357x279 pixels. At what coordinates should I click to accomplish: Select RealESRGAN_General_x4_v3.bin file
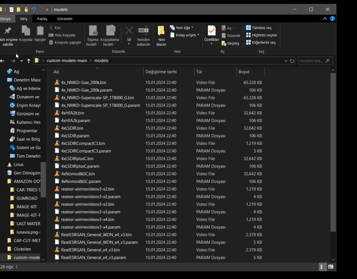(90, 250)
